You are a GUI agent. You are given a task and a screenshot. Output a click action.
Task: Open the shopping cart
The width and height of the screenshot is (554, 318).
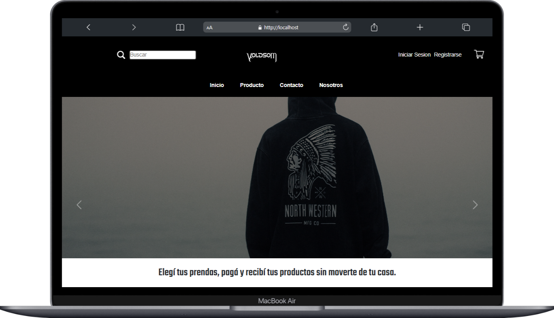[479, 55]
